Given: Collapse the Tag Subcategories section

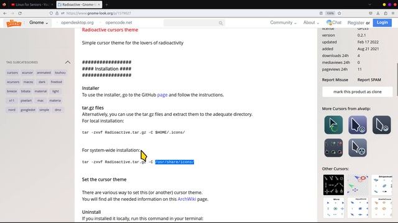Looking at the screenshot, I should click(x=68, y=62).
